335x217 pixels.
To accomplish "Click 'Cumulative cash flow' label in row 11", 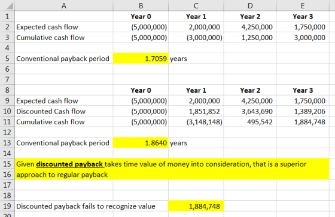I will pos(64,122).
